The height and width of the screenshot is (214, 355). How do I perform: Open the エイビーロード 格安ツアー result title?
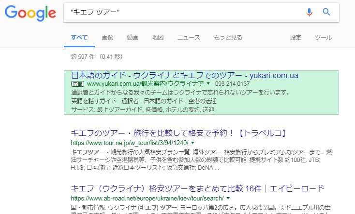point(197,188)
